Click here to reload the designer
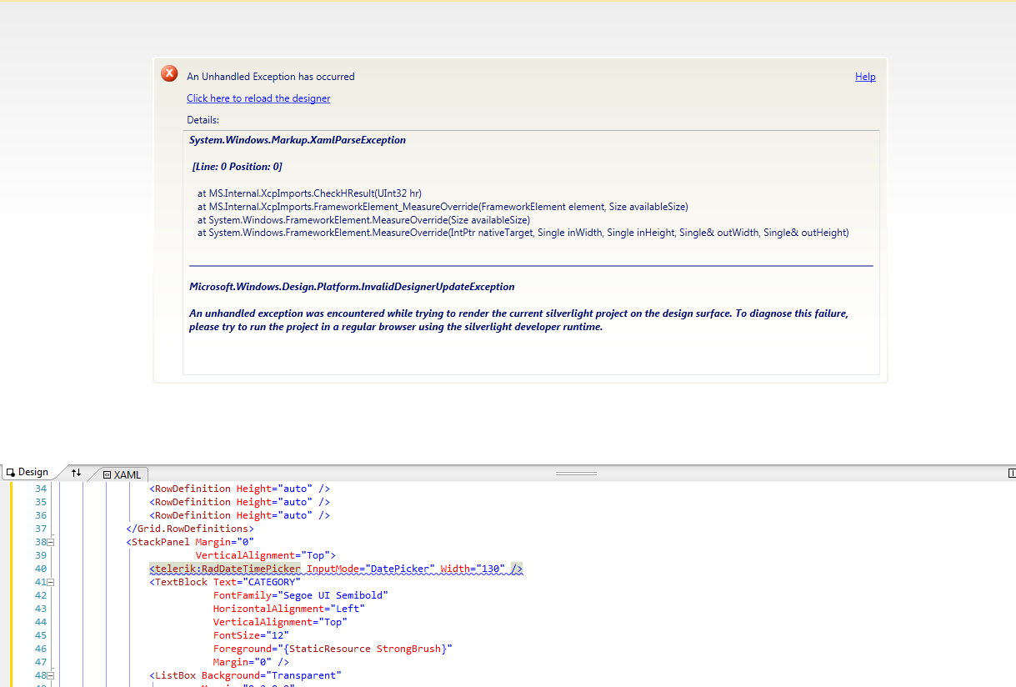The height and width of the screenshot is (687, 1016). (x=258, y=98)
